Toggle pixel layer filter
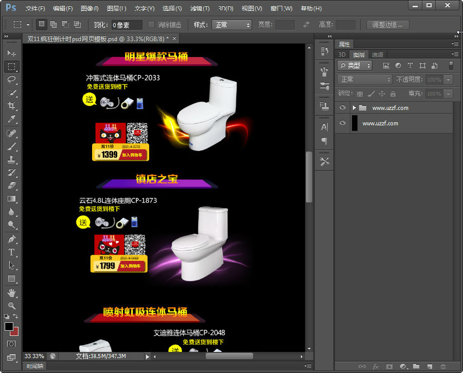This screenshot has height=373, width=463. click(386, 65)
